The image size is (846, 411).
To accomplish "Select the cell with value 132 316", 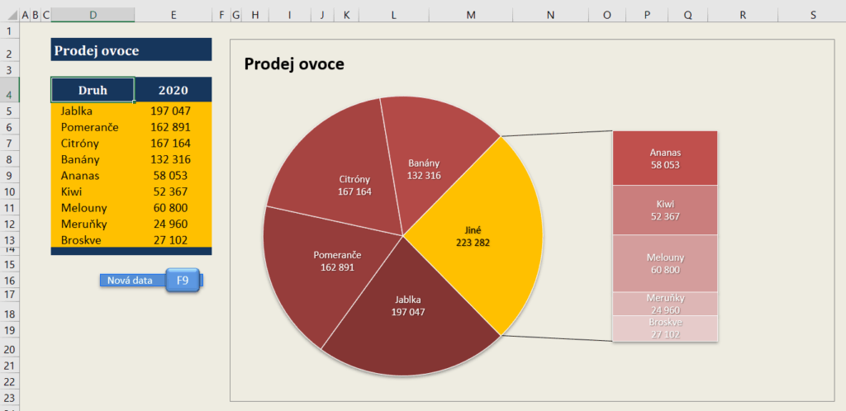I will click(x=173, y=159).
